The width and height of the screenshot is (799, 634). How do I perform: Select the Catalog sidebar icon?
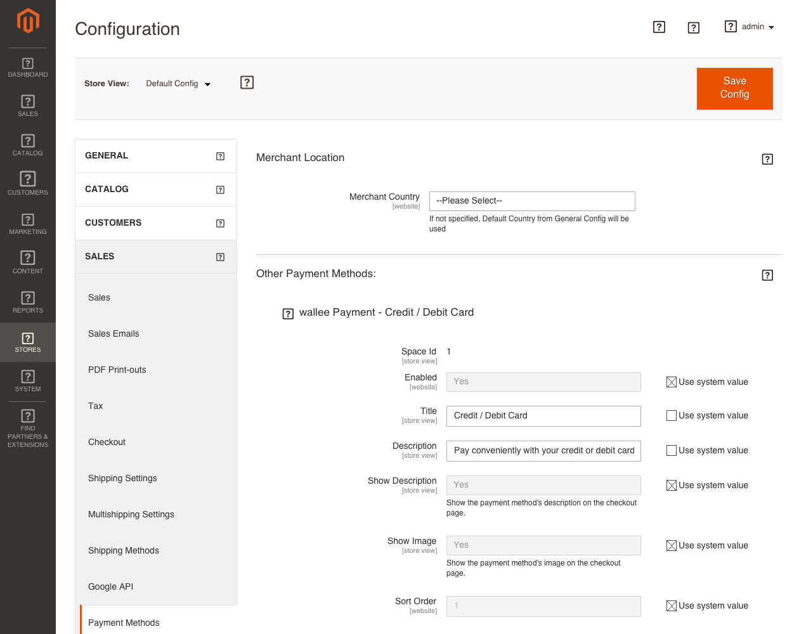point(27,143)
